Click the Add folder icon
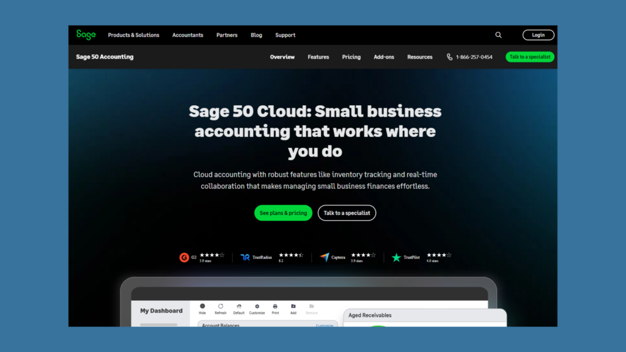 point(293,306)
